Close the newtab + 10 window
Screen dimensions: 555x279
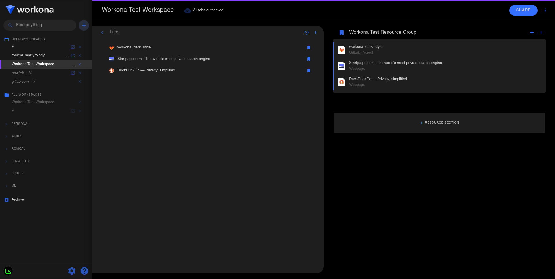coord(80,73)
